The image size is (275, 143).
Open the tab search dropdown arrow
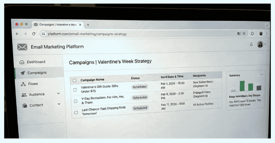pyautogui.click(x=267, y=25)
